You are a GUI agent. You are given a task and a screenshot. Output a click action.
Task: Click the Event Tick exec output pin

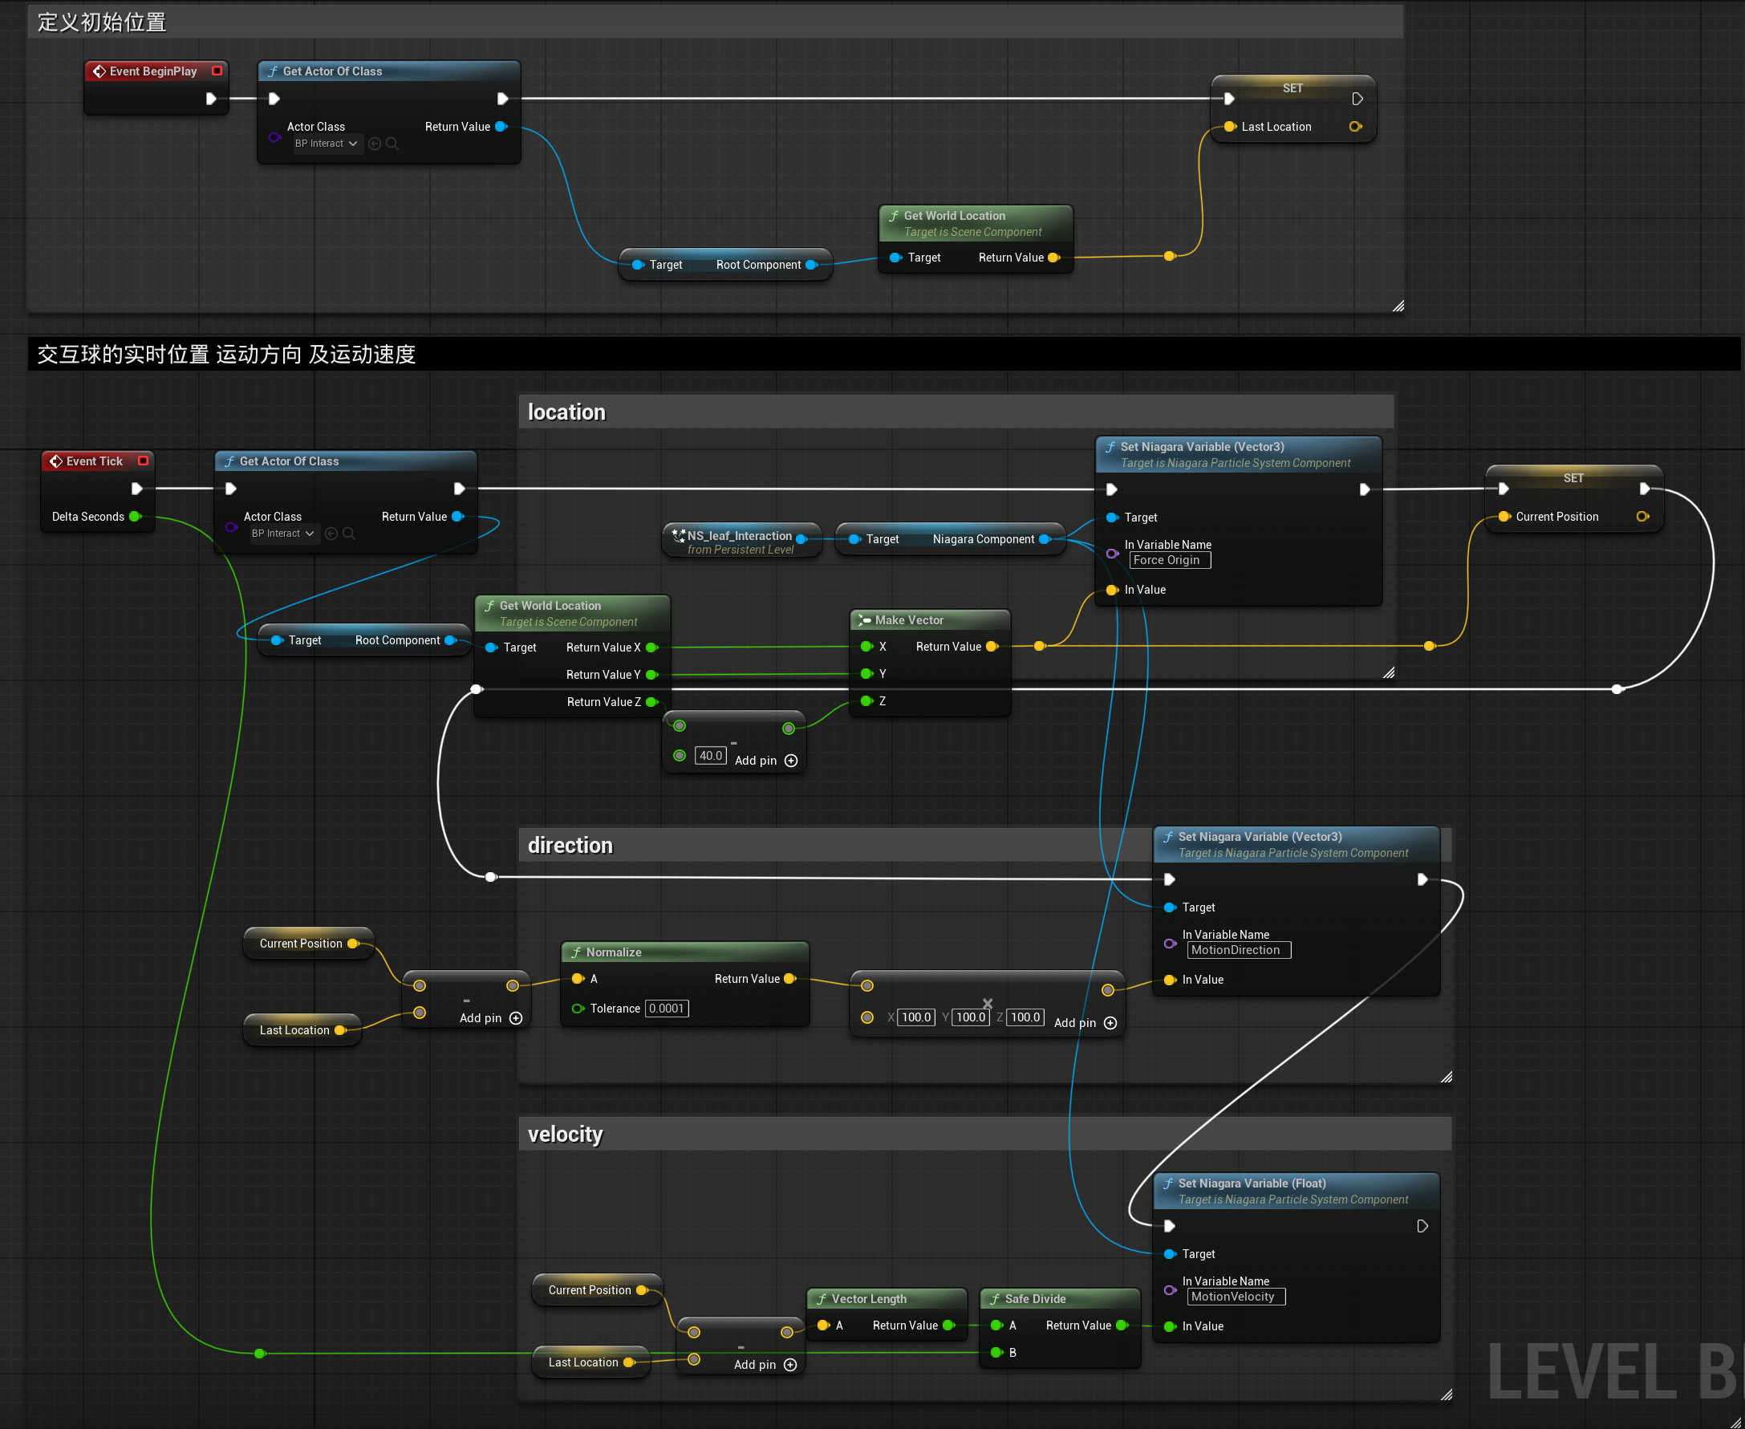[x=136, y=489]
